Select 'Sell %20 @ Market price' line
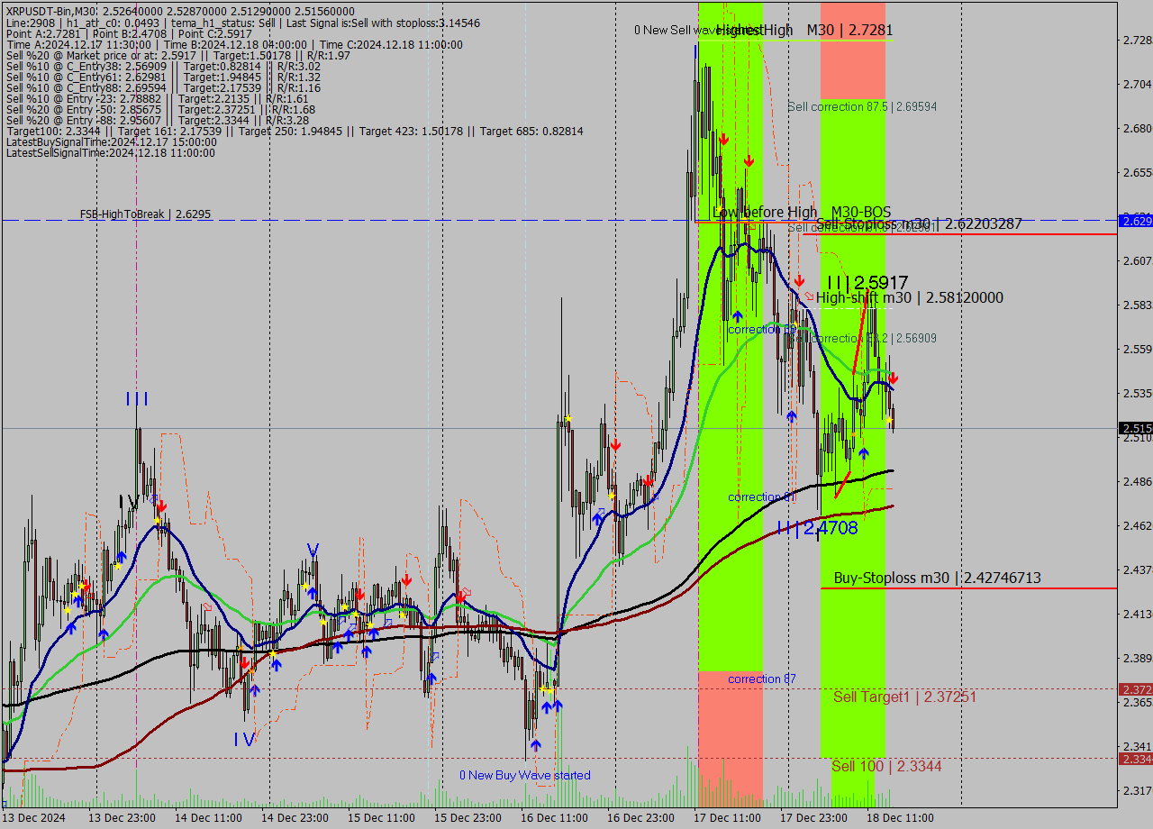The width and height of the screenshot is (1153, 829). coord(178,56)
